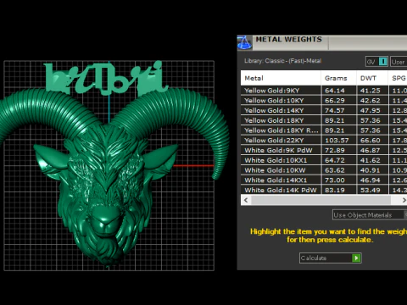Click the 72.89 grams value
407x305 pixels.
(335, 150)
